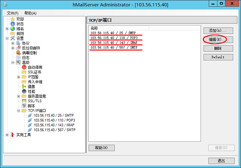241x168 pixels.
Task: Click the 名称 column header
Action: pyautogui.click(x=119, y=28)
